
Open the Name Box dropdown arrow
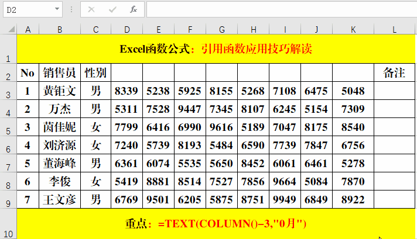point(57,10)
